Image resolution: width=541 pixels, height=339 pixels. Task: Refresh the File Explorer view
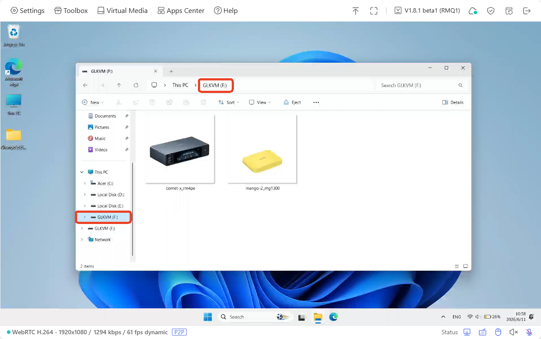pyautogui.click(x=136, y=85)
